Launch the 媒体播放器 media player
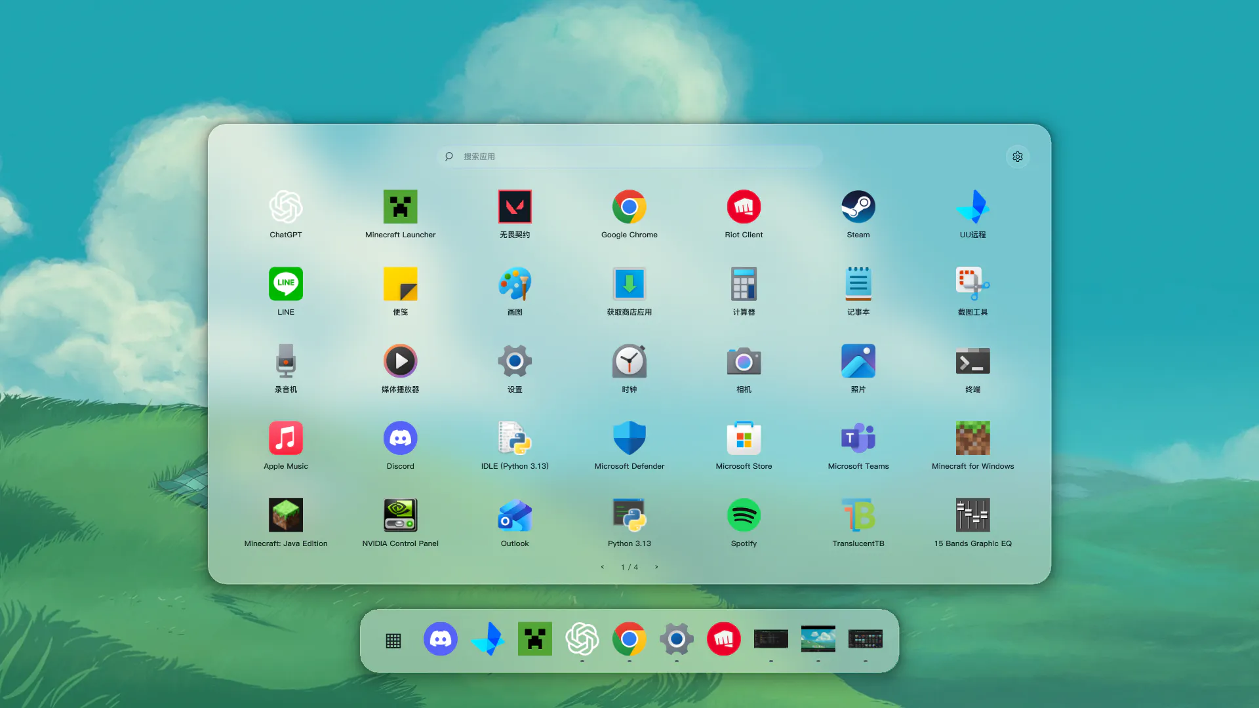Screen dimensions: 1259x708 click(x=400, y=361)
